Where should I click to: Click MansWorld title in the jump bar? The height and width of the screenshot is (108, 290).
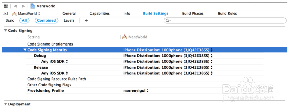[x=46, y=6]
